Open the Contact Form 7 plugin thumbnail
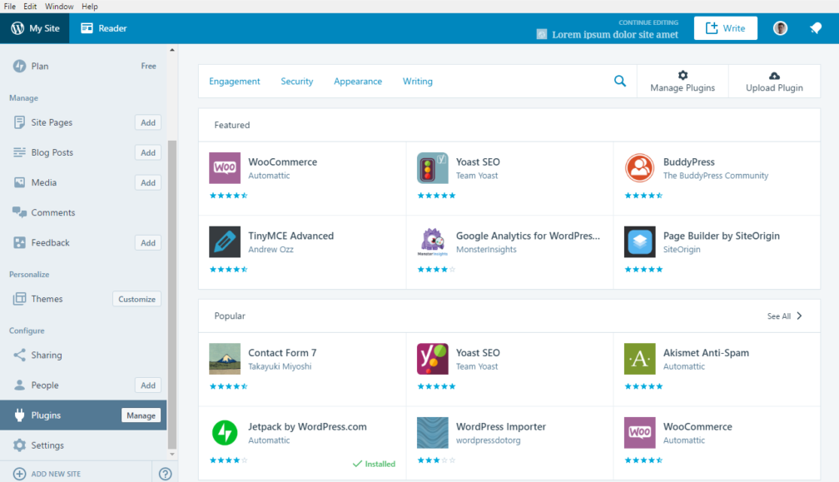This screenshot has width=839, height=482. pyautogui.click(x=225, y=359)
